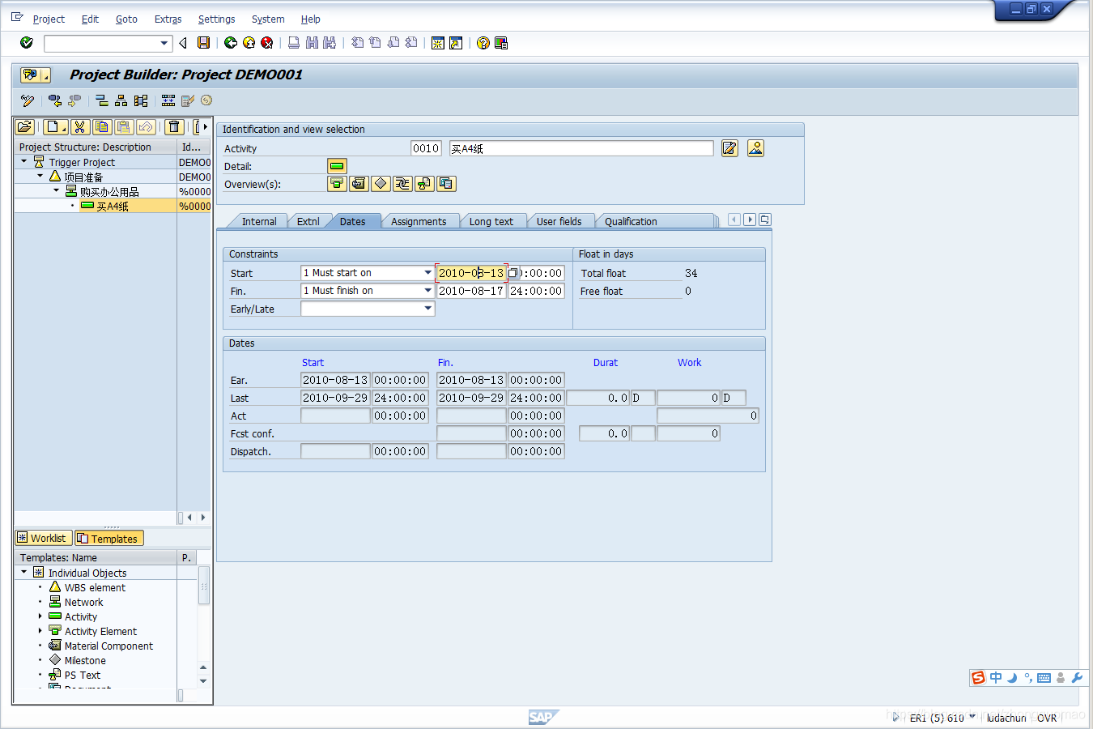The height and width of the screenshot is (729, 1093).
Task: Click the yellow Exit arrow icon
Action: coord(249,43)
